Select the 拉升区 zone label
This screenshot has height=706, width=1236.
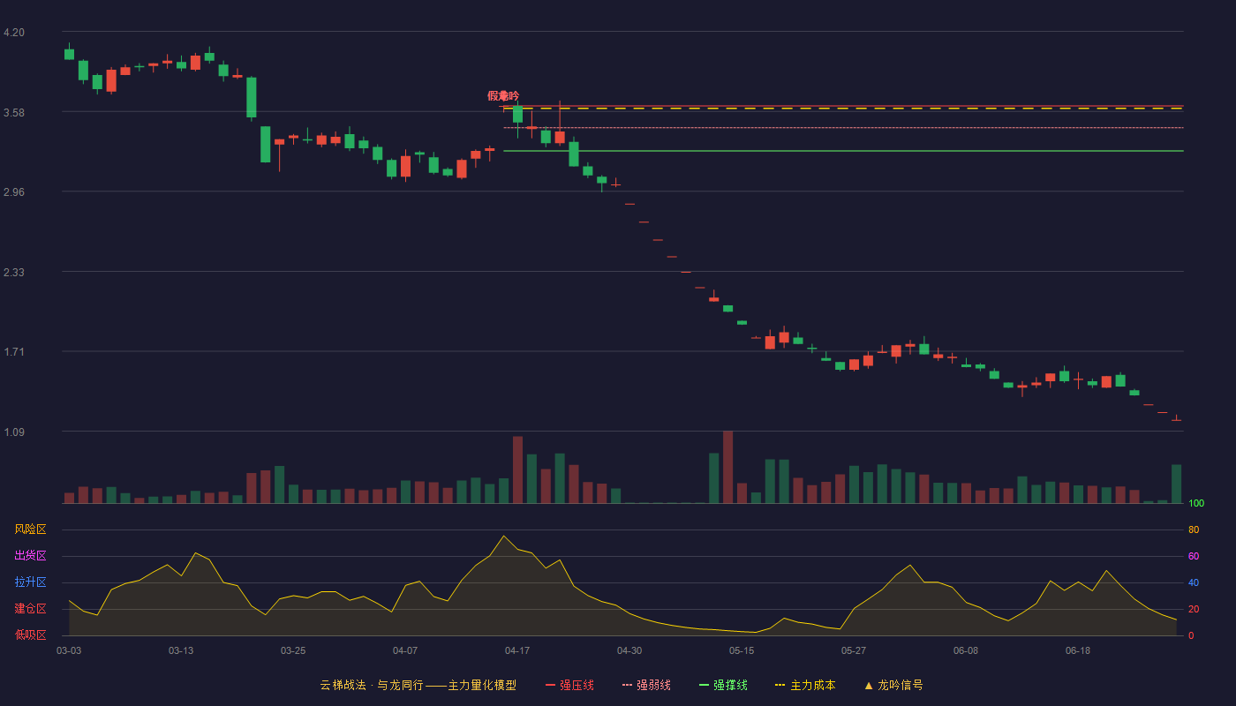(30, 582)
